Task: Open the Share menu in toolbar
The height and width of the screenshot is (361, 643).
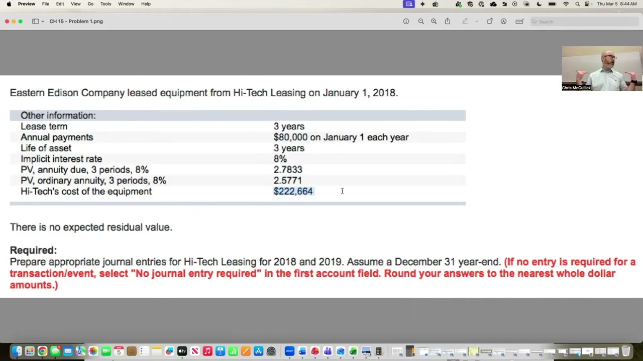Action: click(447, 21)
